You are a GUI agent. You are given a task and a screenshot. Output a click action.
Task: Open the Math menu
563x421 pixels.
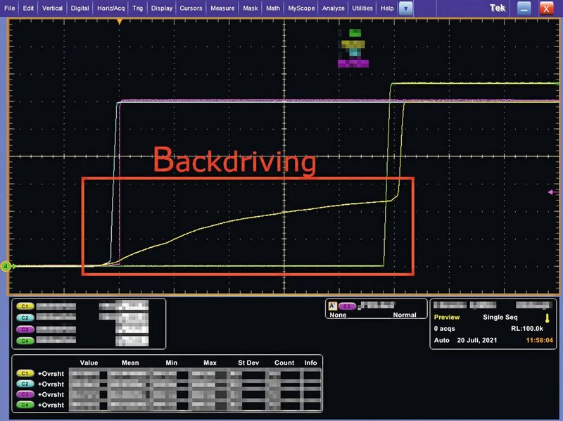pyautogui.click(x=273, y=8)
